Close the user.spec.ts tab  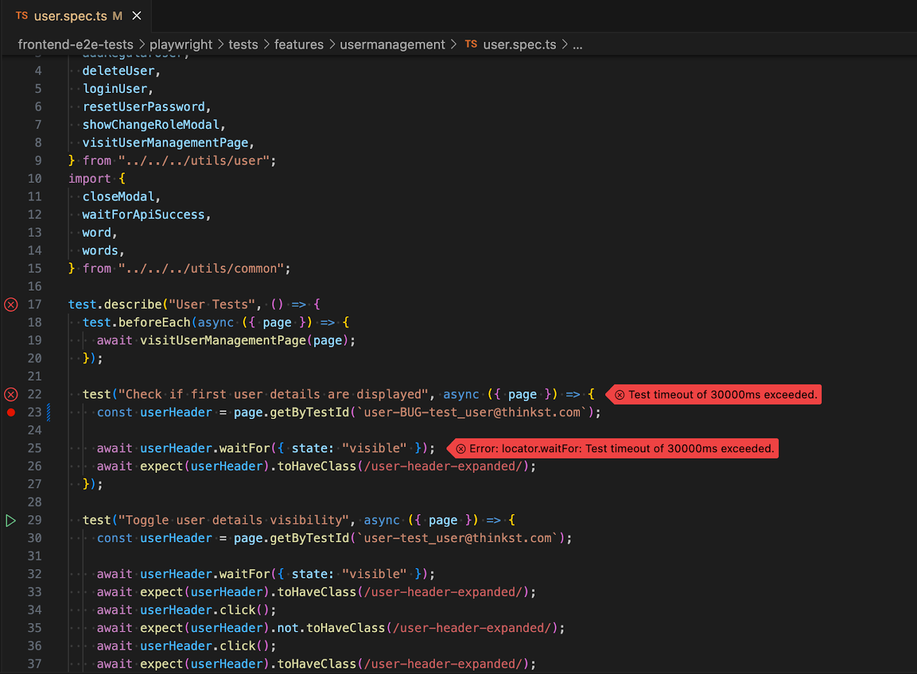pyautogui.click(x=137, y=15)
